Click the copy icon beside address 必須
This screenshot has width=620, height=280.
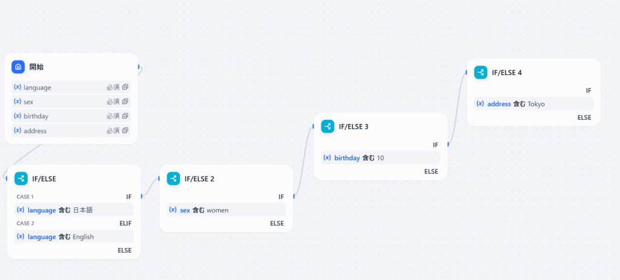point(125,131)
